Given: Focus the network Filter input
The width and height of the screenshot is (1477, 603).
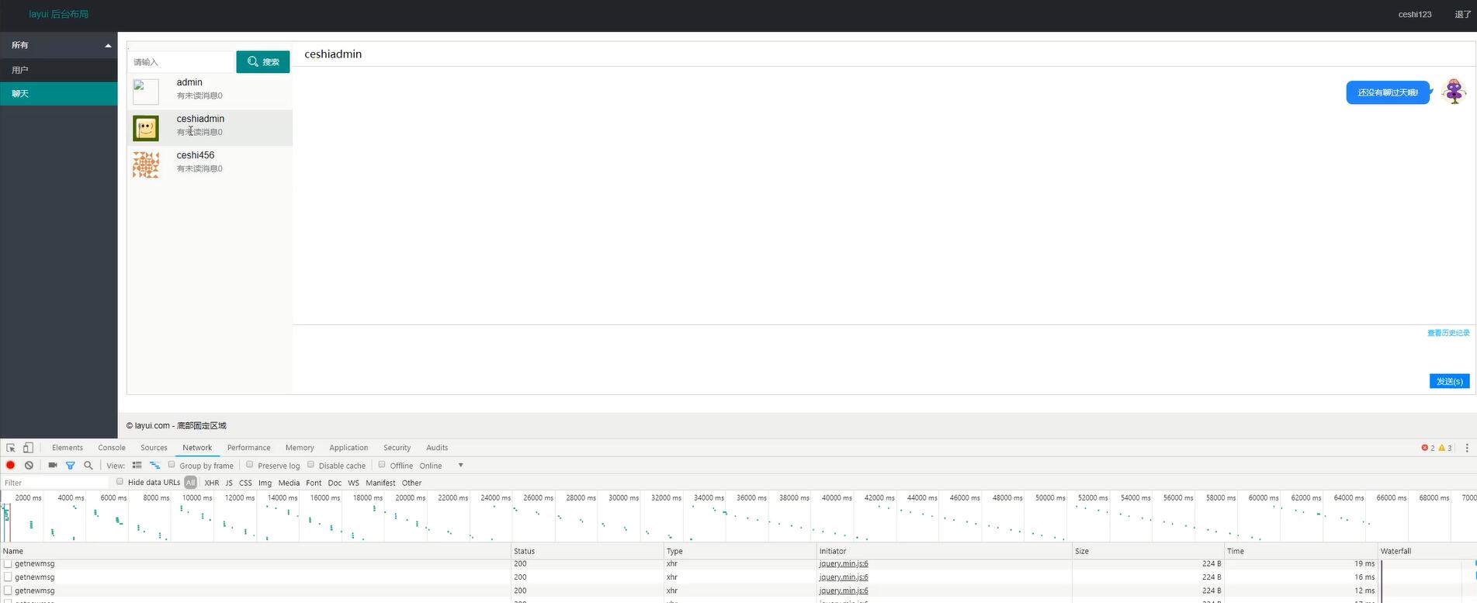Looking at the screenshot, I should click(x=56, y=483).
